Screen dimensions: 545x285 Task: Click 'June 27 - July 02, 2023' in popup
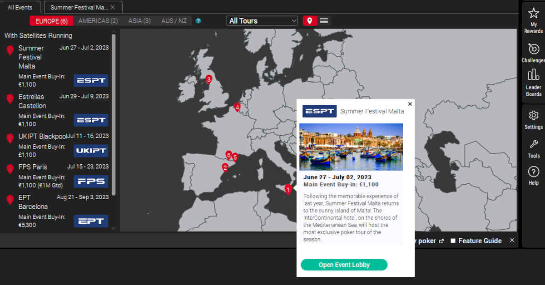pyautogui.click(x=337, y=177)
